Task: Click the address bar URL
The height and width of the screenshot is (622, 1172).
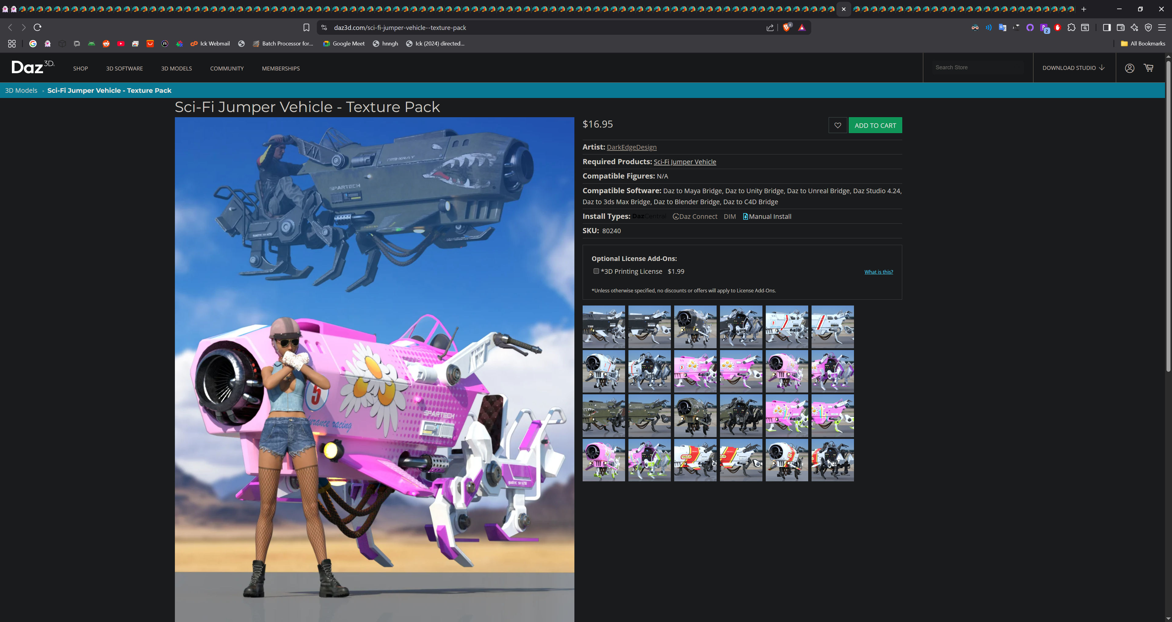Action: (400, 28)
